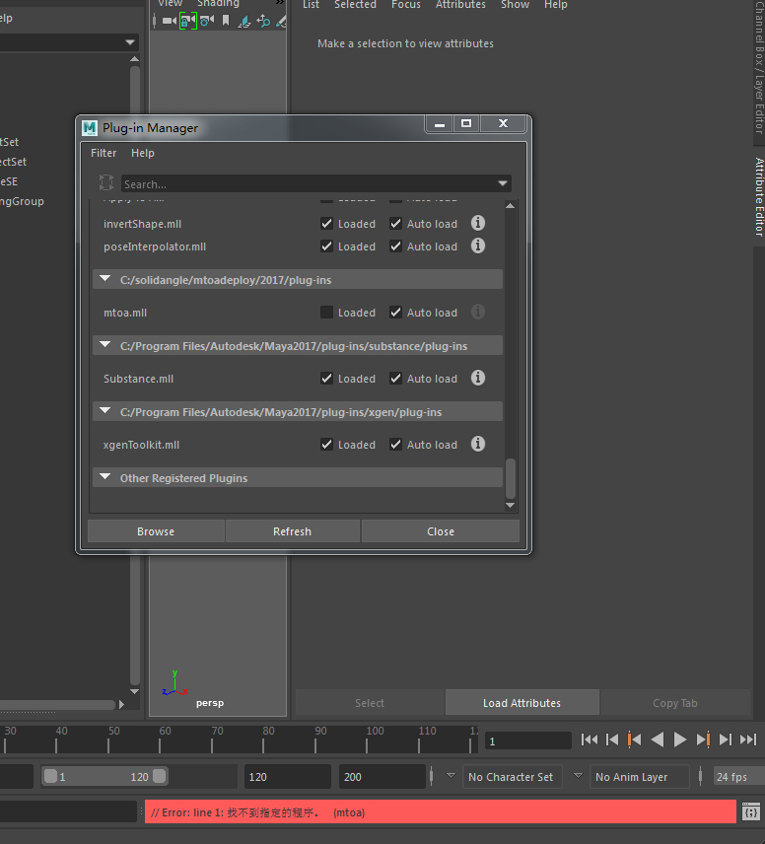
Task: Open info for mtoa.mll plugin
Action: (478, 313)
